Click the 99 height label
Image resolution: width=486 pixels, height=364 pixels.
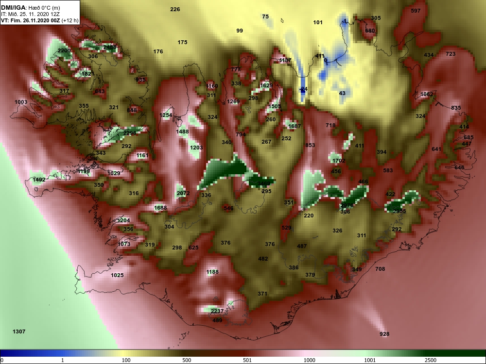pos(239,31)
